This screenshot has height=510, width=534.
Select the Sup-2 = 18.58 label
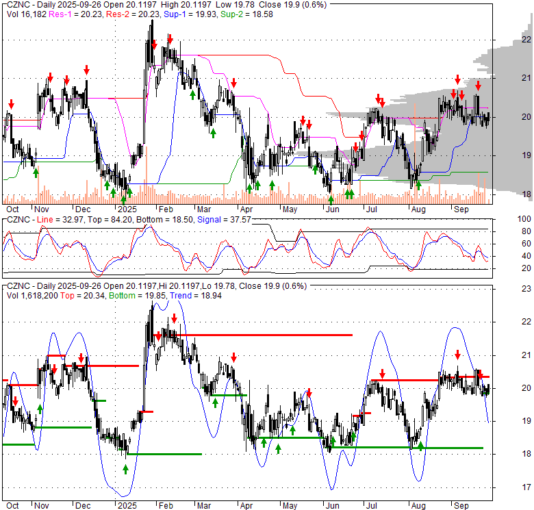pyautogui.click(x=246, y=14)
